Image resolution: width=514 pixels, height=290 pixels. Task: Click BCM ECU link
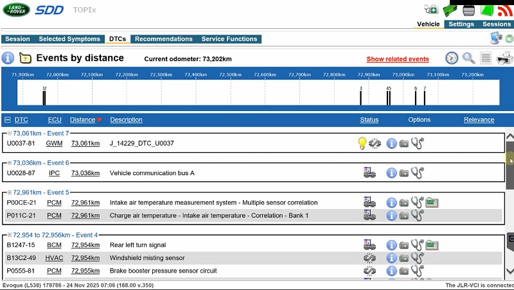54,245
